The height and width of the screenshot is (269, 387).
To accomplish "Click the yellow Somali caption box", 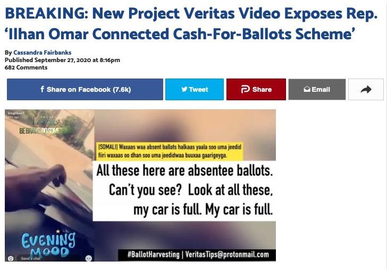I will click(169, 151).
